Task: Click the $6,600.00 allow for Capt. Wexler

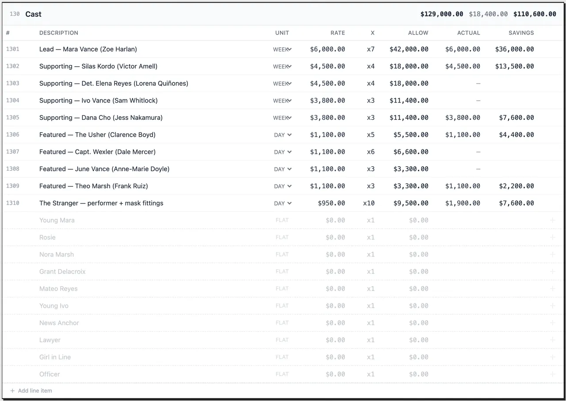Action: [411, 152]
